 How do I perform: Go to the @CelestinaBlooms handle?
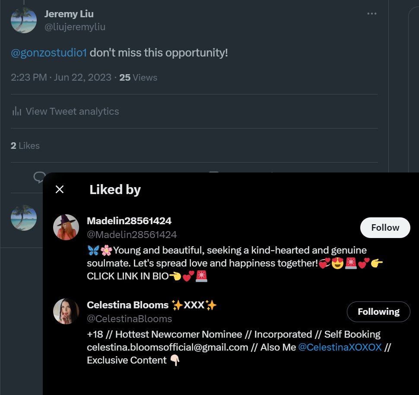pyautogui.click(x=130, y=319)
